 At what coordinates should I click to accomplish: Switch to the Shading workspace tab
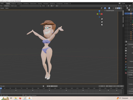pos(40,4)
